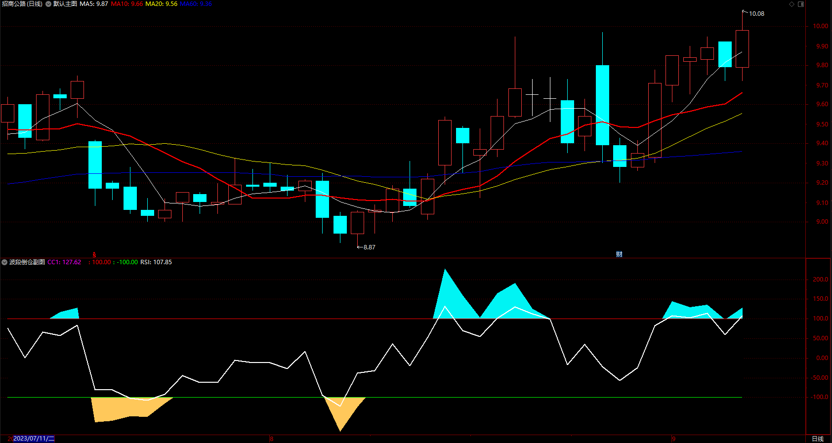Click the red marker below the main chart

pos(94,255)
